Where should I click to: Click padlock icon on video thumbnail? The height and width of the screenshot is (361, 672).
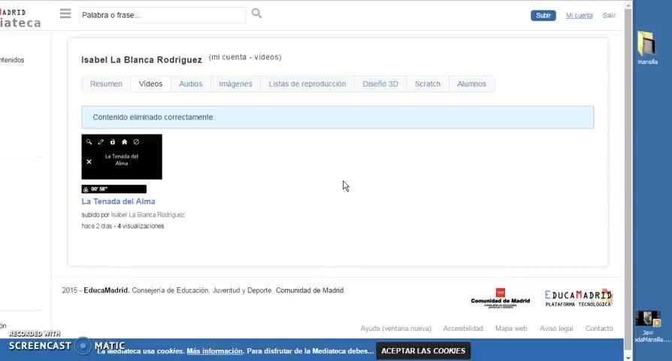[x=113, y=142]
